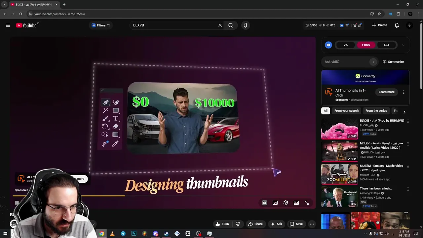This screenshot has width=423, height=238.
Task: Show hidden system tray icons
Action: click(x=365, y=234)
